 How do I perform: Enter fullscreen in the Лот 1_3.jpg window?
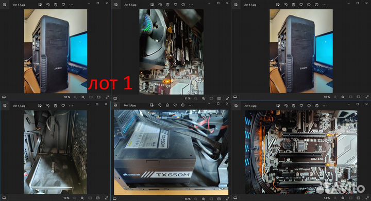367,198
